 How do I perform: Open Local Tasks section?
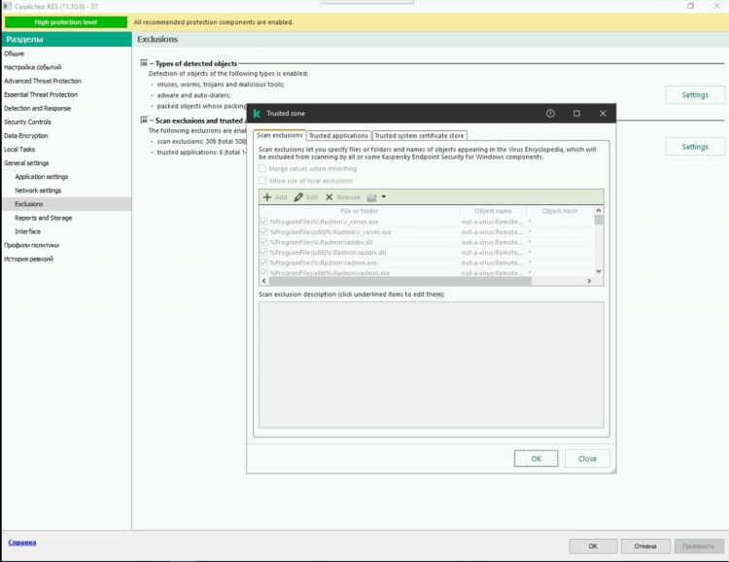pos(19,150)
